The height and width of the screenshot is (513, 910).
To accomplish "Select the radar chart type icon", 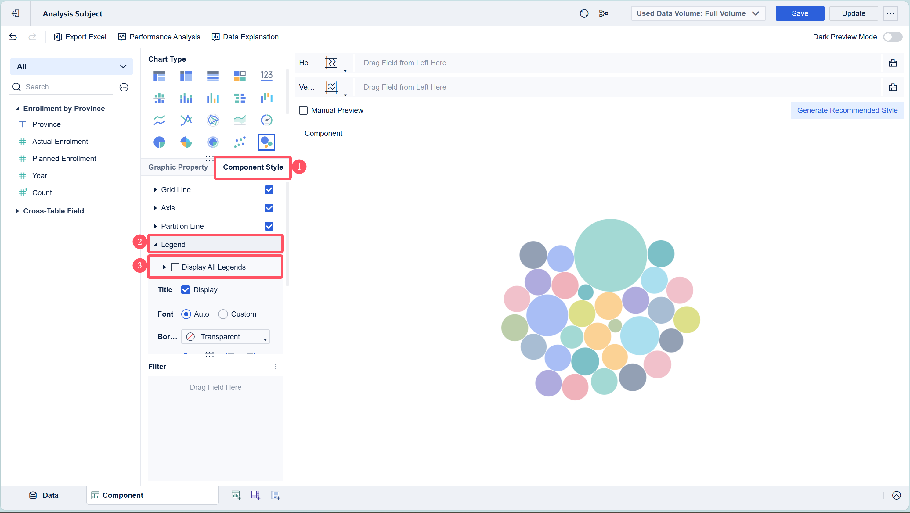I will pos(213,120).
